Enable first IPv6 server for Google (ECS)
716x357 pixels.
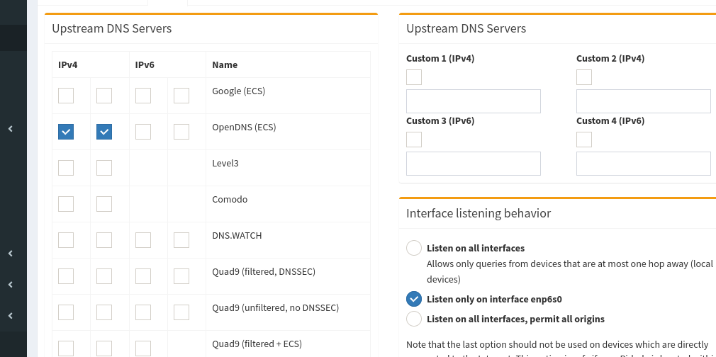coord(143,96)
